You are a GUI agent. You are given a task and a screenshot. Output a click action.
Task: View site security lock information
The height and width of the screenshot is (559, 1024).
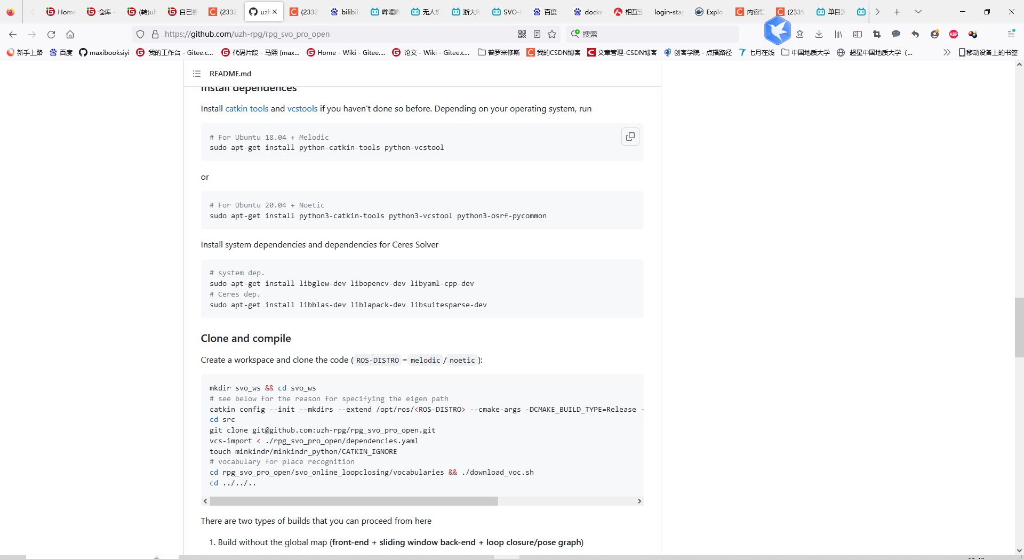155,34
